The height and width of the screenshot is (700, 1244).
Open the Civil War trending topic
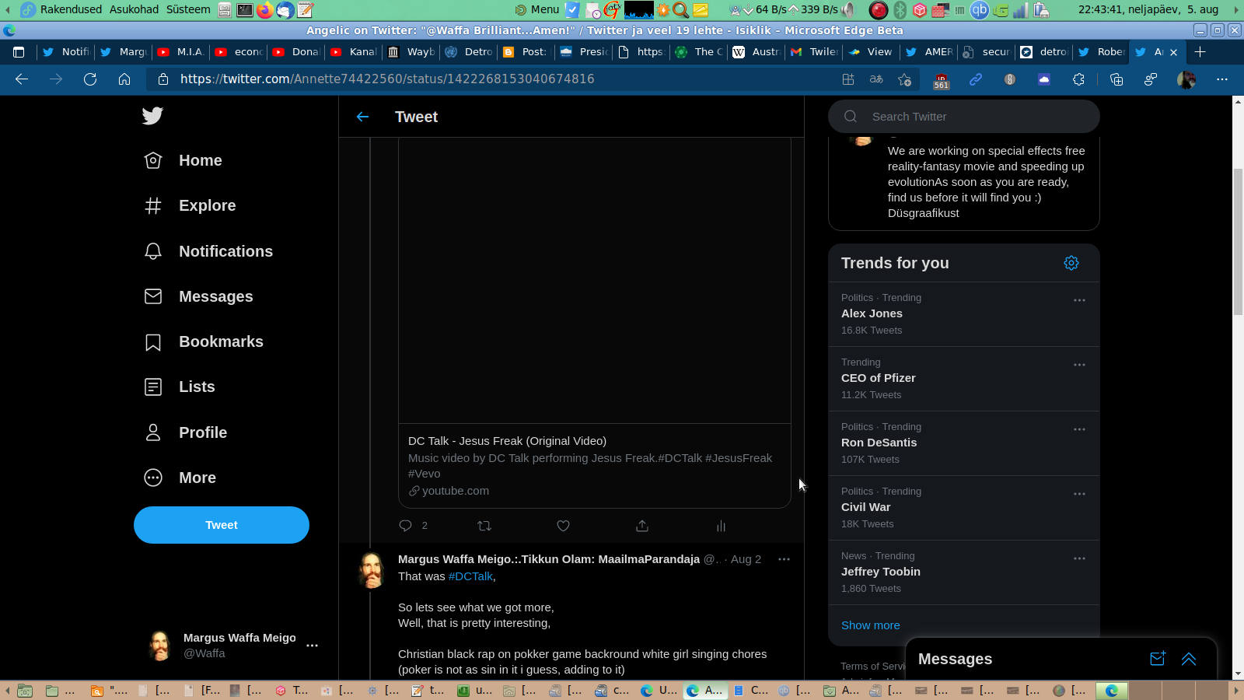tap(964, 508)
